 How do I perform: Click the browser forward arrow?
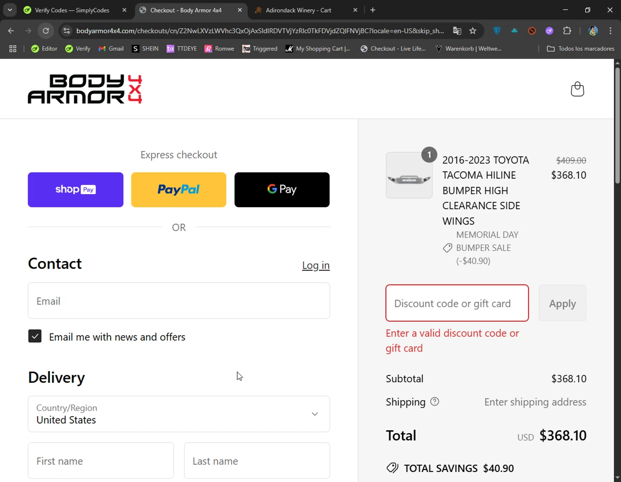click(28, 31)
